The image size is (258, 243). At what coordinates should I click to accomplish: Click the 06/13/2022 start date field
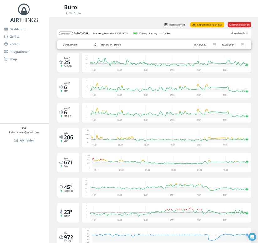click(200, 45)
